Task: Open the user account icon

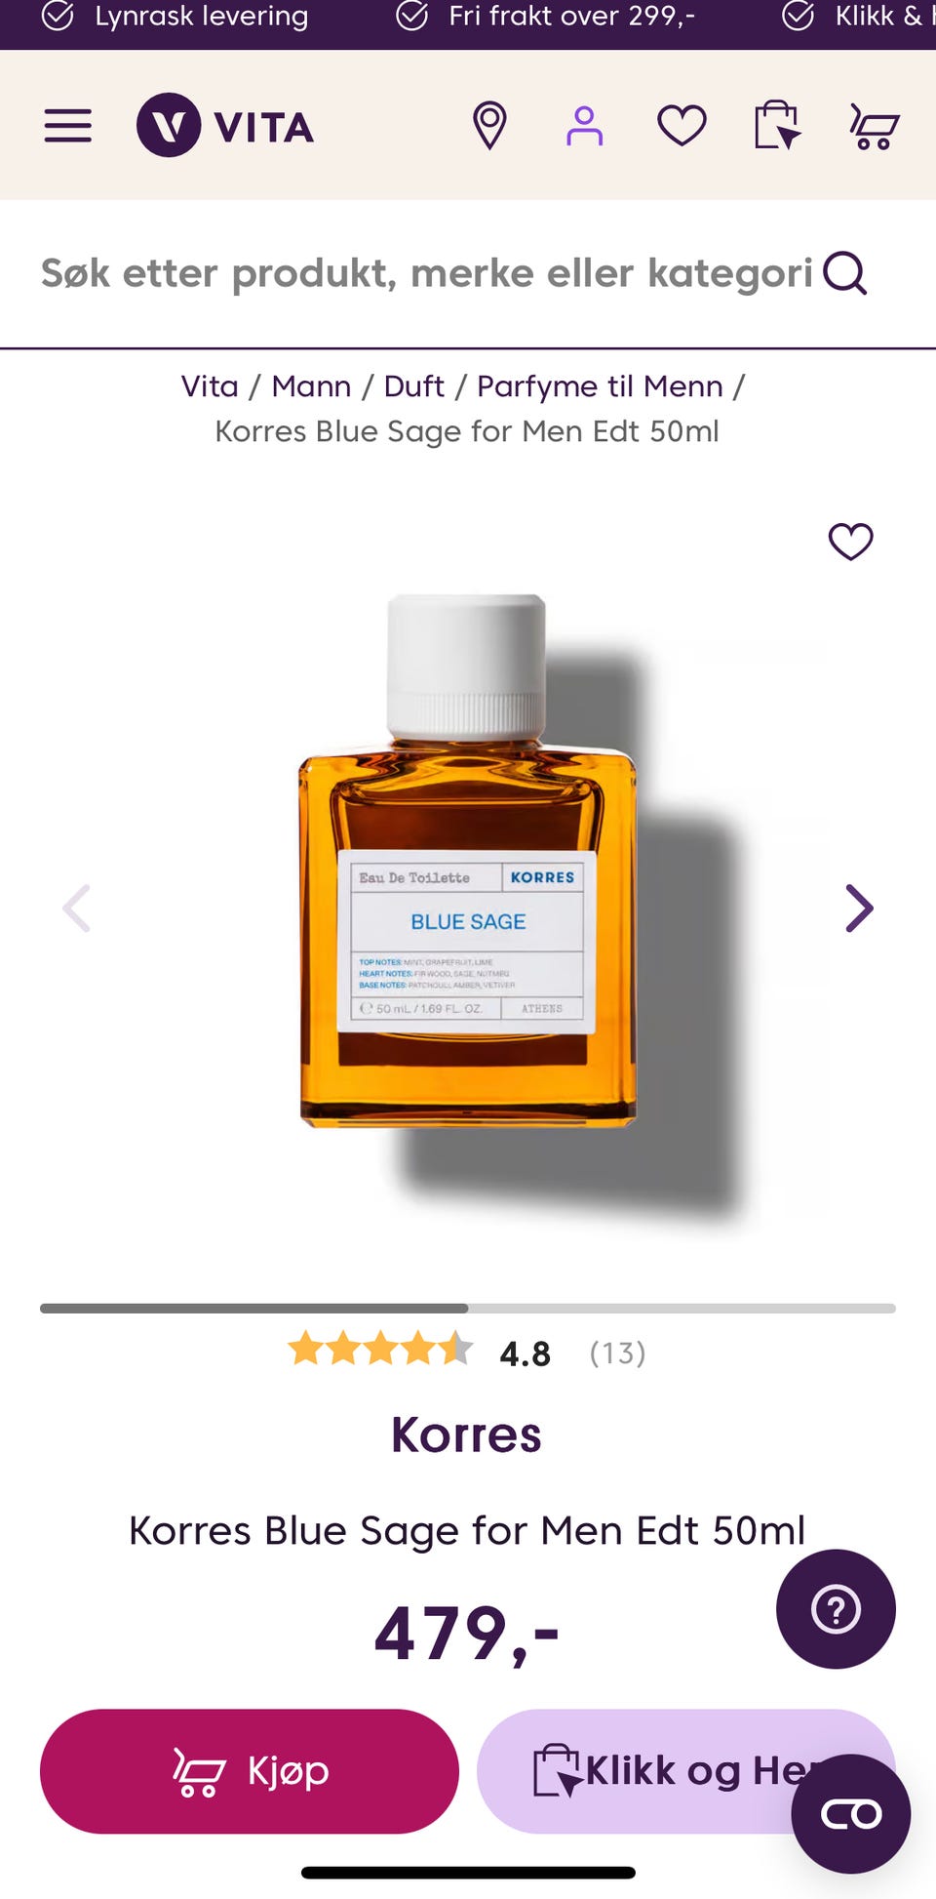Action: coord(584,126)
